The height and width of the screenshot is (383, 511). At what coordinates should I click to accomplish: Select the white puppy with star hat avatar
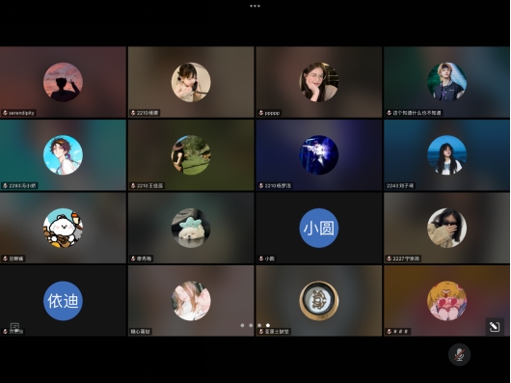coord(191,228)
